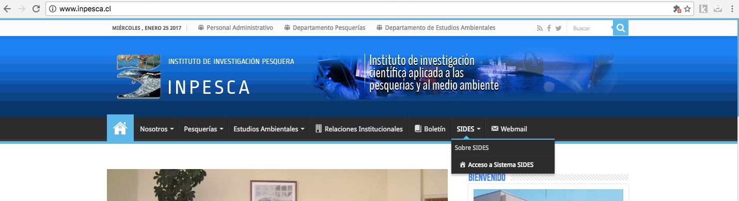This screenshot has height=201, width=739.
Task: Click the search magnifier button
Action: click(621, 28)
